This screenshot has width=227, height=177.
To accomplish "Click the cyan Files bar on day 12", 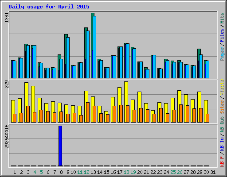I will pyautogui.click(x=88, y=54).
